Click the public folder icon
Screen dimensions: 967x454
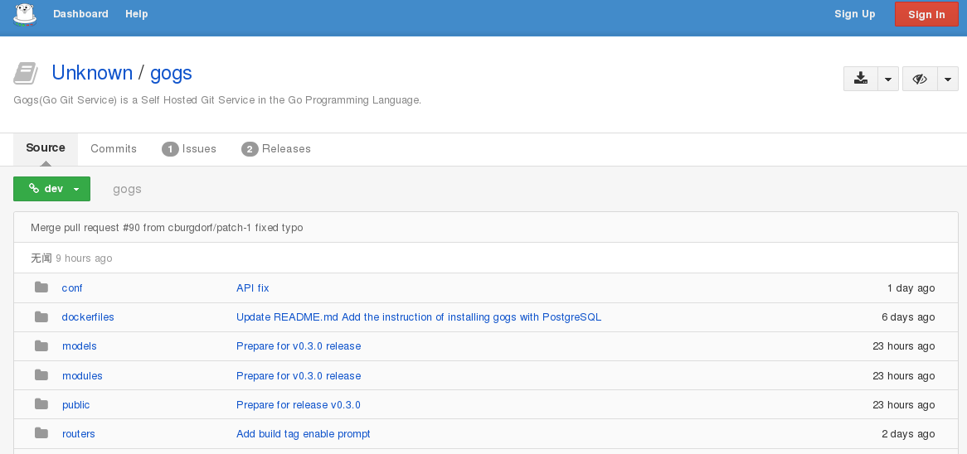click(41, 404)
